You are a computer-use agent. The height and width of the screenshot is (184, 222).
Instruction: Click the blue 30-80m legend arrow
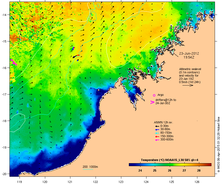[157, 130]
